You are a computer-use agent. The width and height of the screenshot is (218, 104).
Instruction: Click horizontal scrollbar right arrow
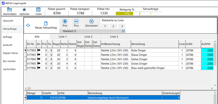212,88
